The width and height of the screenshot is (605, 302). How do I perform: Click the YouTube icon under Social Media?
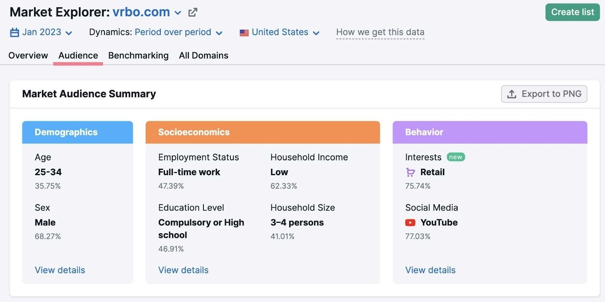click(x=410, y=223)
